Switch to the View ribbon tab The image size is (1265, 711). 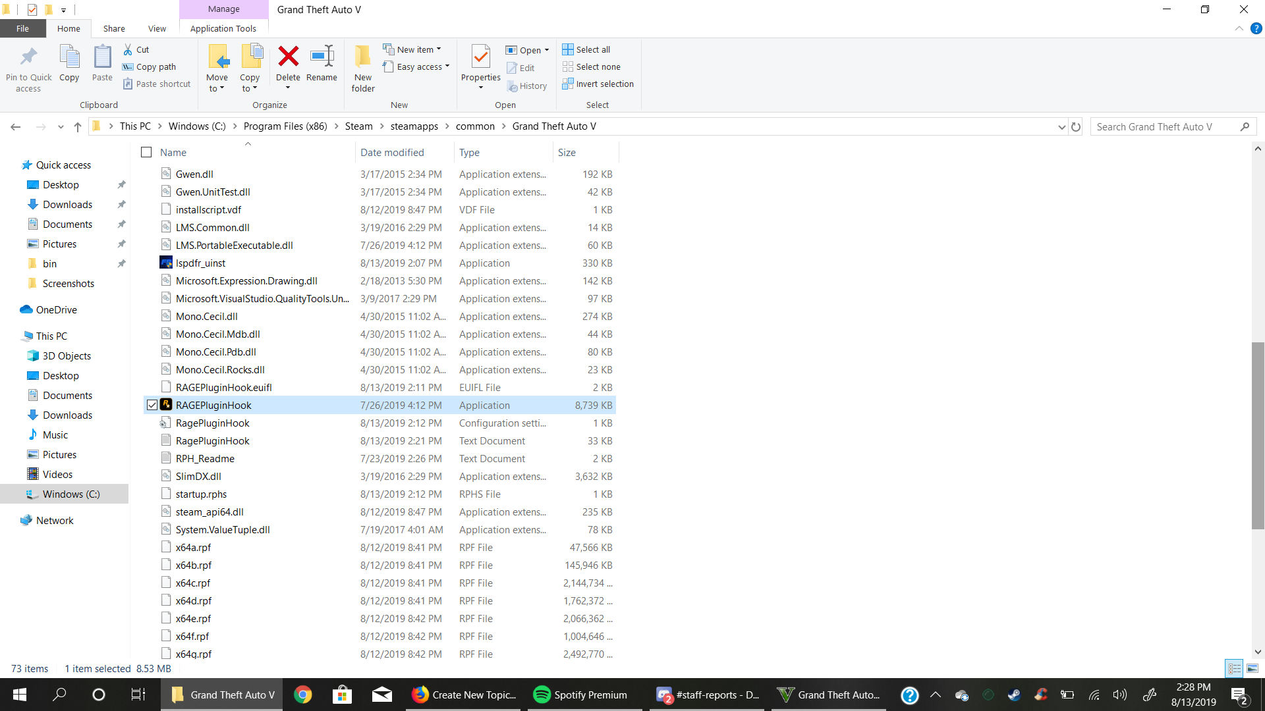(157, 28)
